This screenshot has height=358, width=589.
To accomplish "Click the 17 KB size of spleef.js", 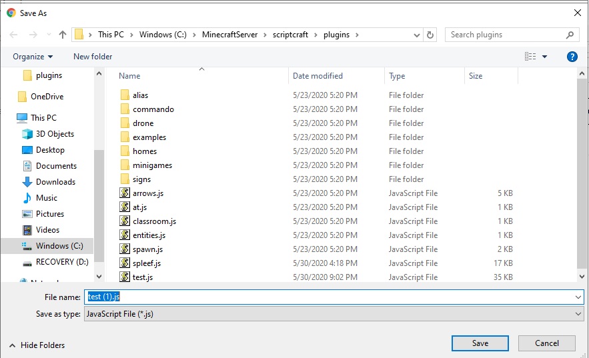I will [503, 263].
